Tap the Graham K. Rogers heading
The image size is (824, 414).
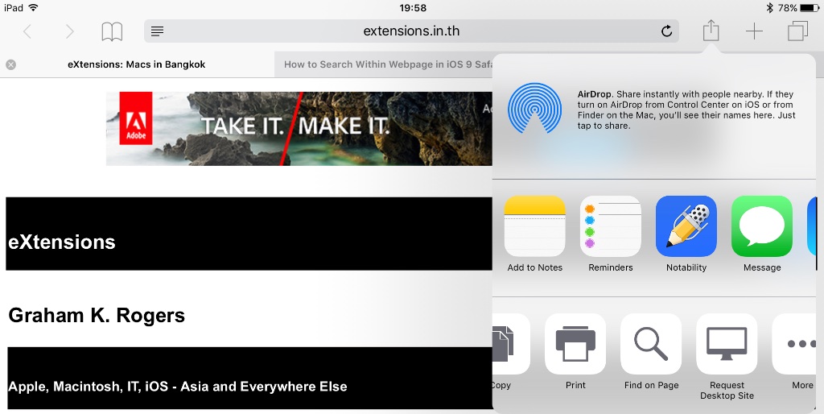97,315
